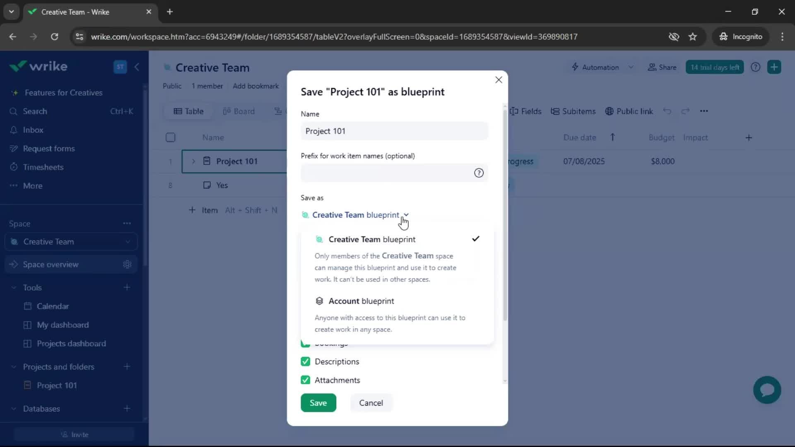
Task: Click the undo arrow icon
Action: click(667, 111)
